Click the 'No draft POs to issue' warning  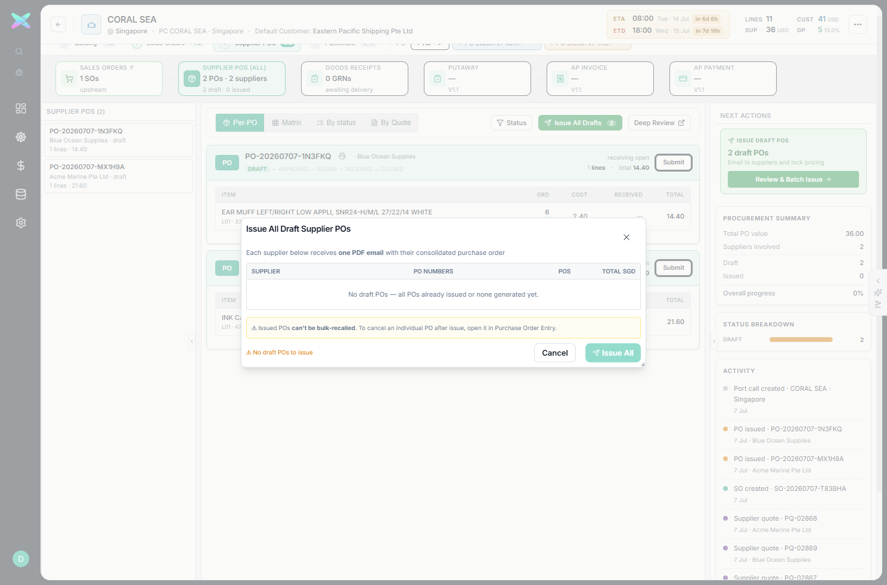point(280,353)
